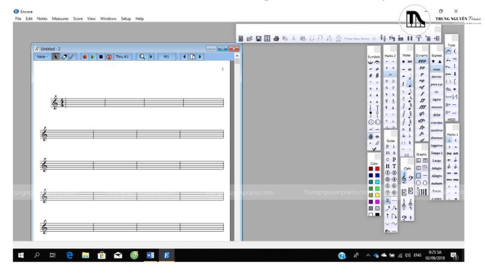Open the Windows menu
Screen dimensions: 485x273
click(109, 19)
